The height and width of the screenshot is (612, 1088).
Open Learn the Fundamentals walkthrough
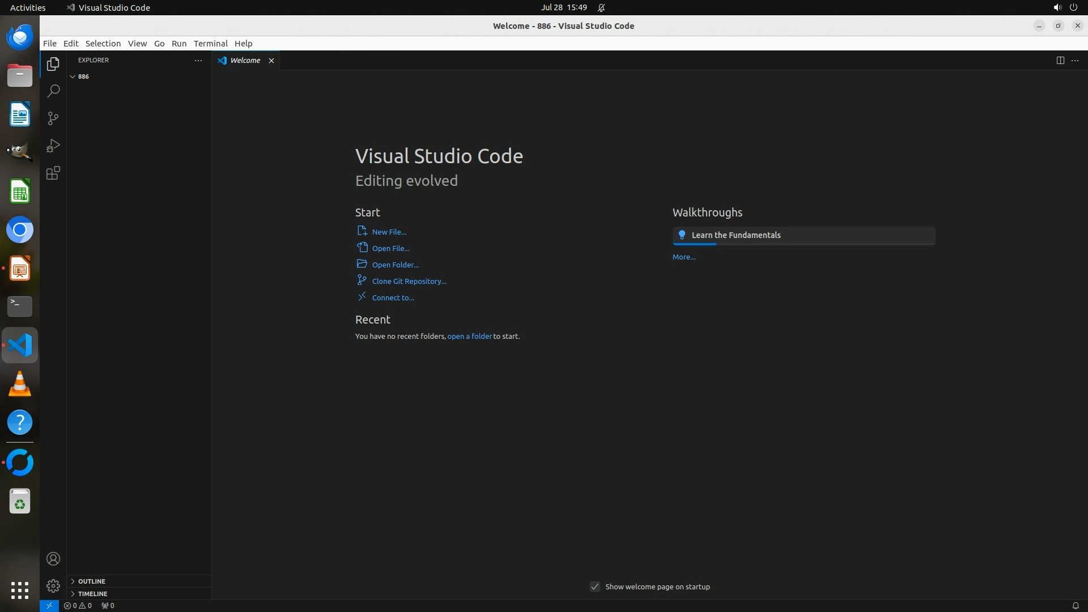pos(736,235)
